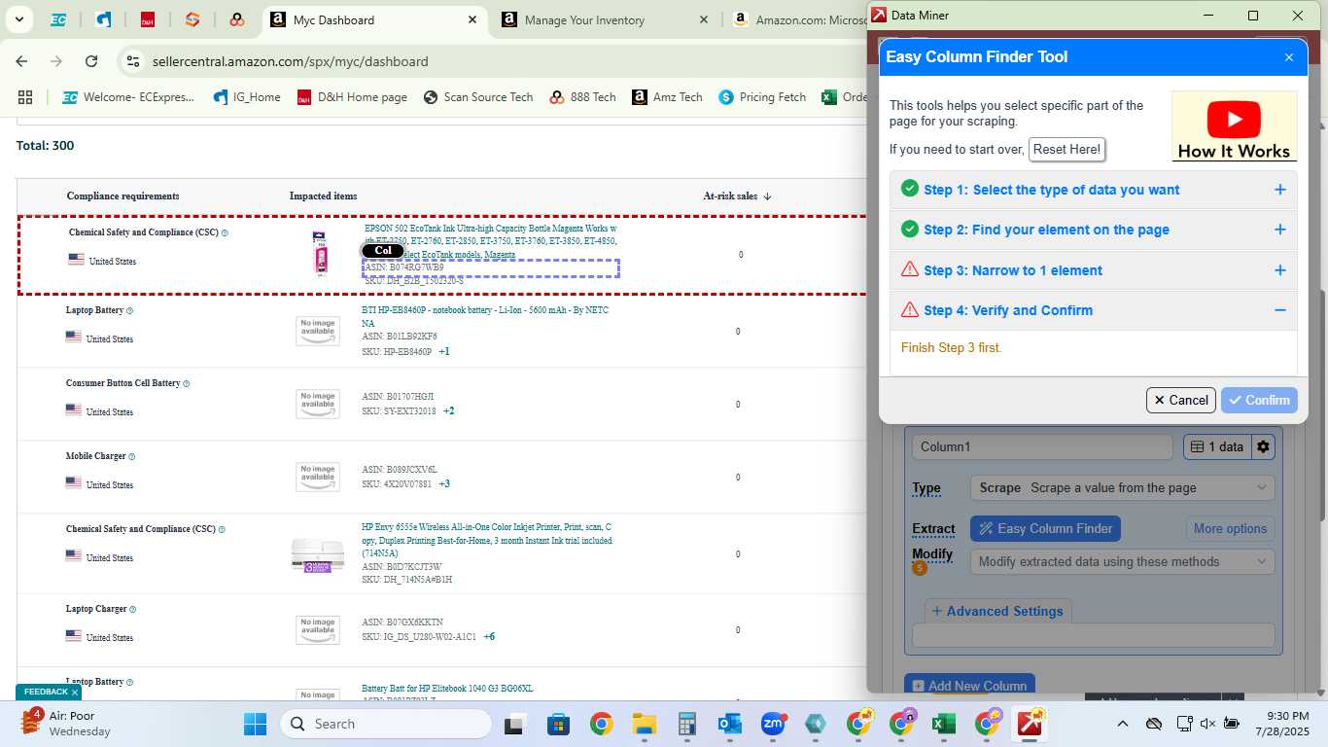The height and width of the screenshot is (747, 1328).
Task: Reload the Seller Central page
Action: coord(91,61)
